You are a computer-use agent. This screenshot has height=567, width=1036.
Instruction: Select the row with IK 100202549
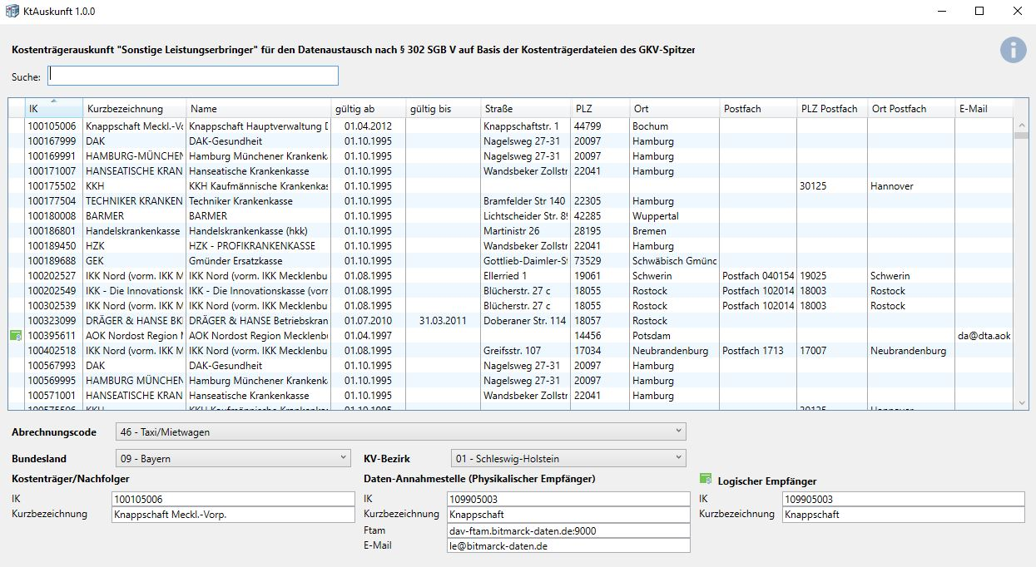coord(511,291)
